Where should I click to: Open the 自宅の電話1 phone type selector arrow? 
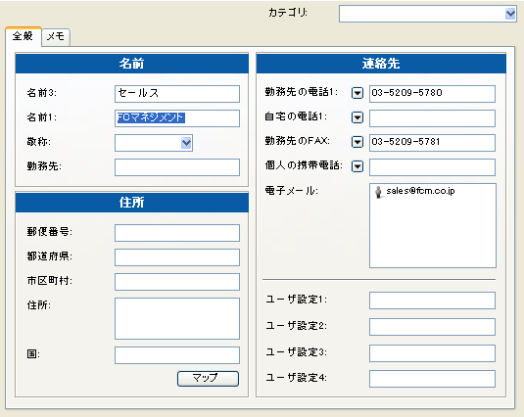(357, 117)
